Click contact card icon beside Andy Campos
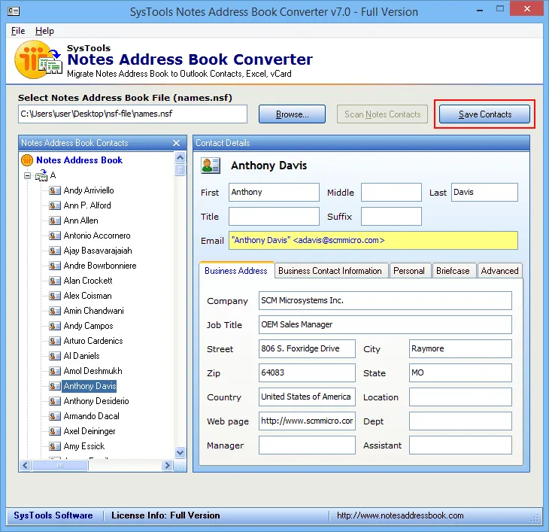Screen dimensions: 549x532 click(55, 326)
